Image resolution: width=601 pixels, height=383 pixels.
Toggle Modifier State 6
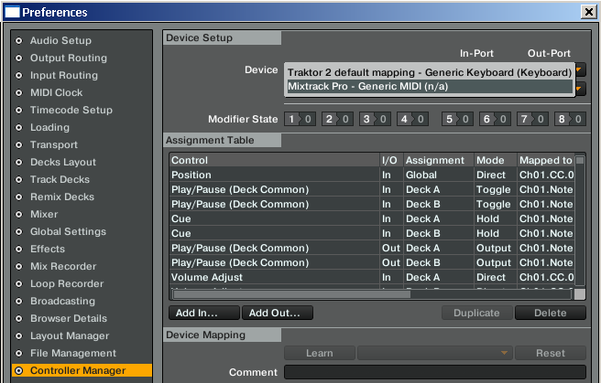coord(495,119)
